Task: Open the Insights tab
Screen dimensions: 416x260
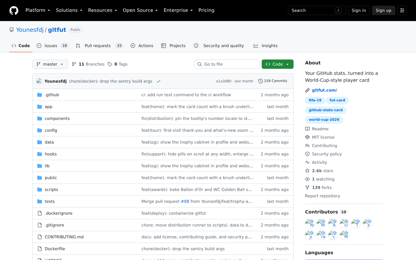Action: point(265,46)
